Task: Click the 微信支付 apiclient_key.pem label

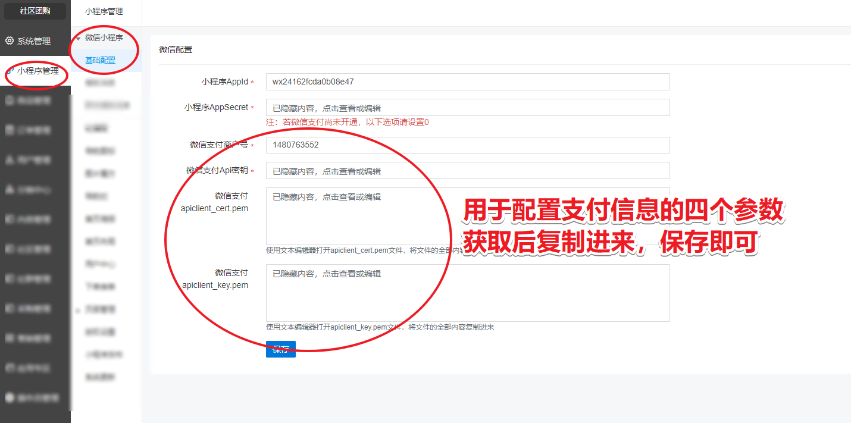Action: (215, 278)
